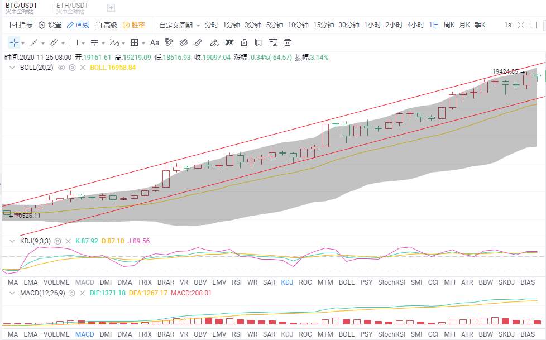Viewport: 546px width, 340px height.
Task: Click the drawing list edit icon
Action: click(x=273, y=42)
